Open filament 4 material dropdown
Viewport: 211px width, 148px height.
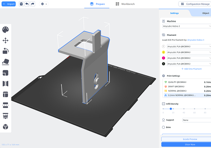tap(189, 64)
